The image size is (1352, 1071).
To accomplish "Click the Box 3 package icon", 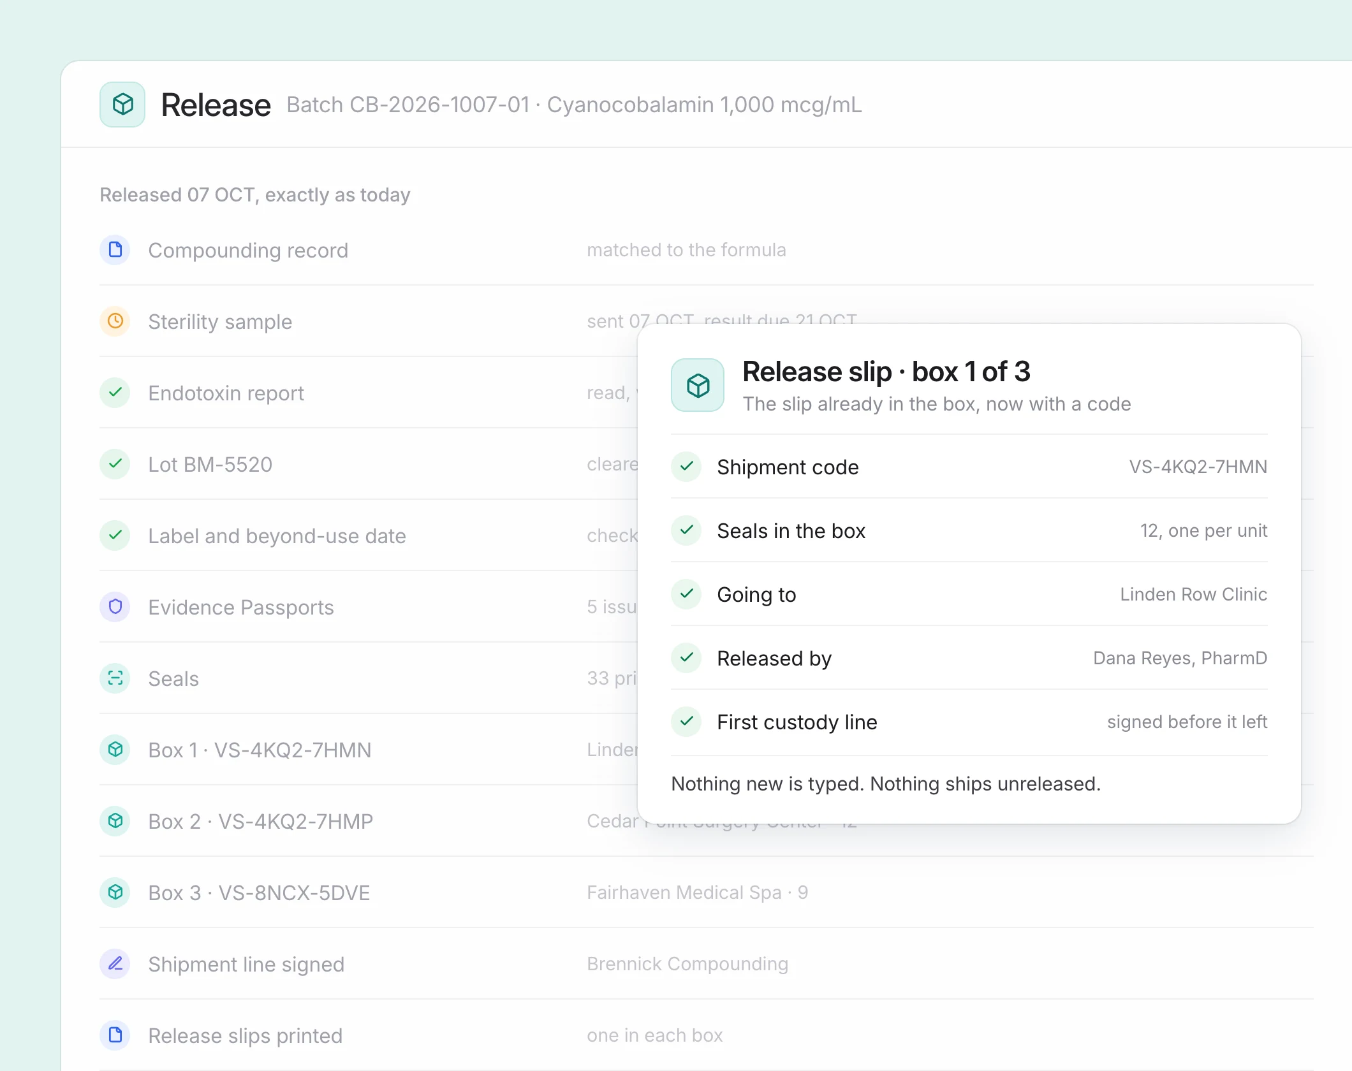I will click(x=115, y=892).
